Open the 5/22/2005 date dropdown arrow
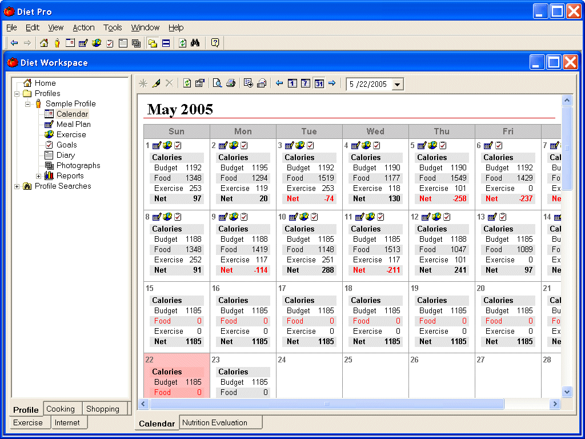The height and width of the screenshot is (439, 585). 398,85
